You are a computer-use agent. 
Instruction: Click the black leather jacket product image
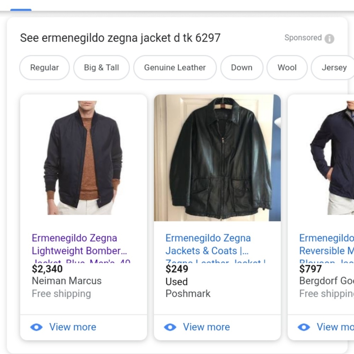(x=217, y=158)
